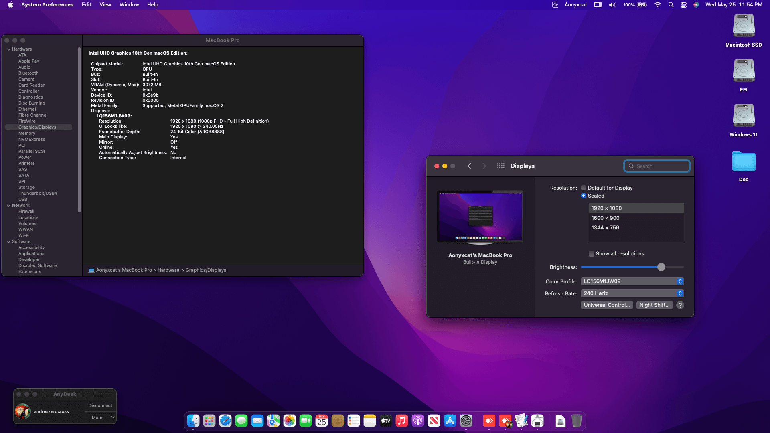Launch FaceTime from the Dock
Image resolution: width=770 pixels, height=433 pixels.
(306, 421)
